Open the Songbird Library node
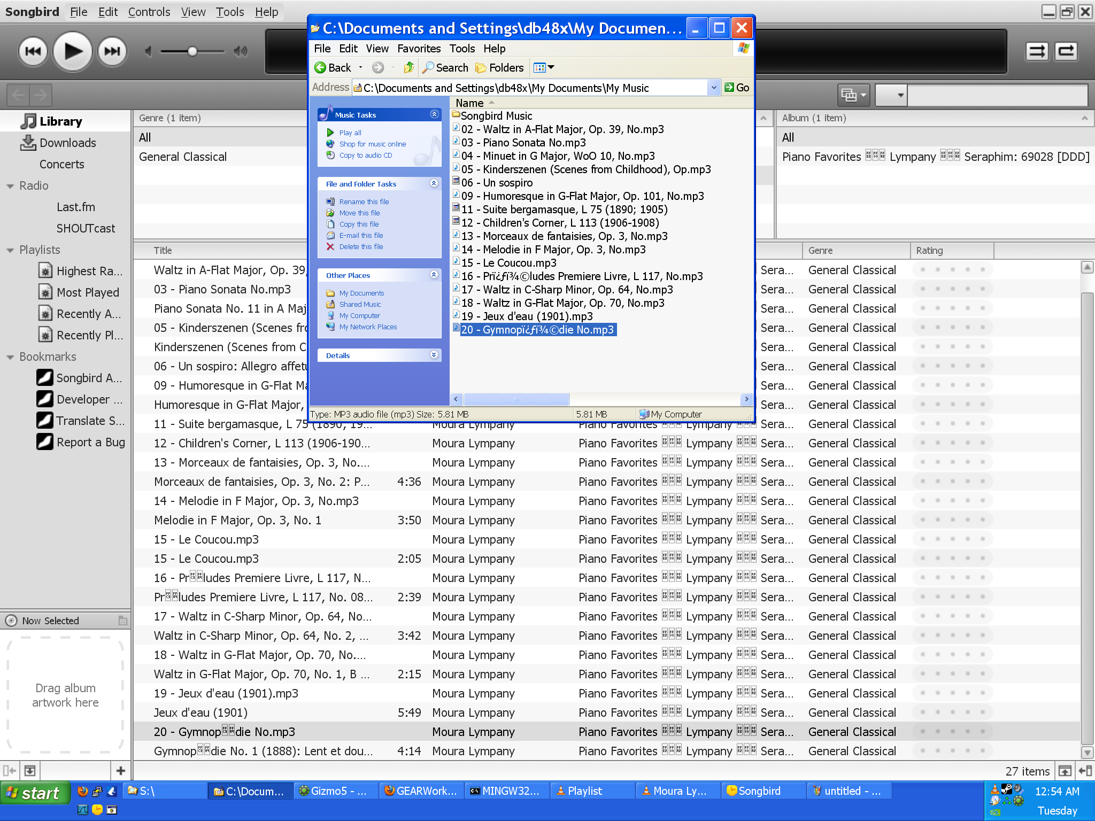This screenshot has height=821, width=1095. click(x=61, y=121)
